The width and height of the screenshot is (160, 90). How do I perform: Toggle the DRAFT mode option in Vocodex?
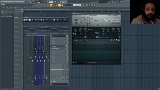point(109,15)
